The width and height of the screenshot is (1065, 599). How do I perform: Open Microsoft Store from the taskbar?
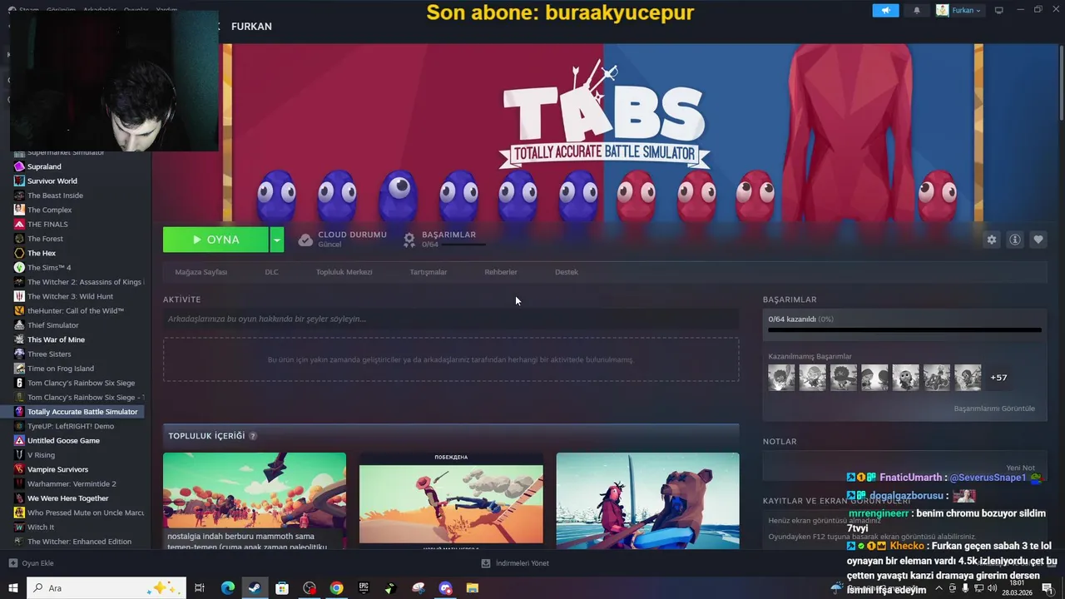(x=282, y=588)
